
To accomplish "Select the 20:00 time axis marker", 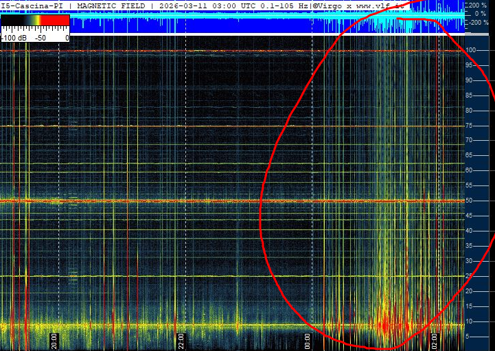I will [x=54, y=340].
